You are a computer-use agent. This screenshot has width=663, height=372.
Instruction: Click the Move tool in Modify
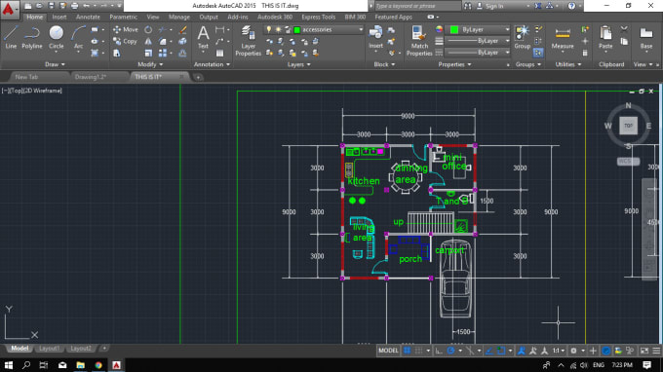pyautogui.click(x=126, y=29)
